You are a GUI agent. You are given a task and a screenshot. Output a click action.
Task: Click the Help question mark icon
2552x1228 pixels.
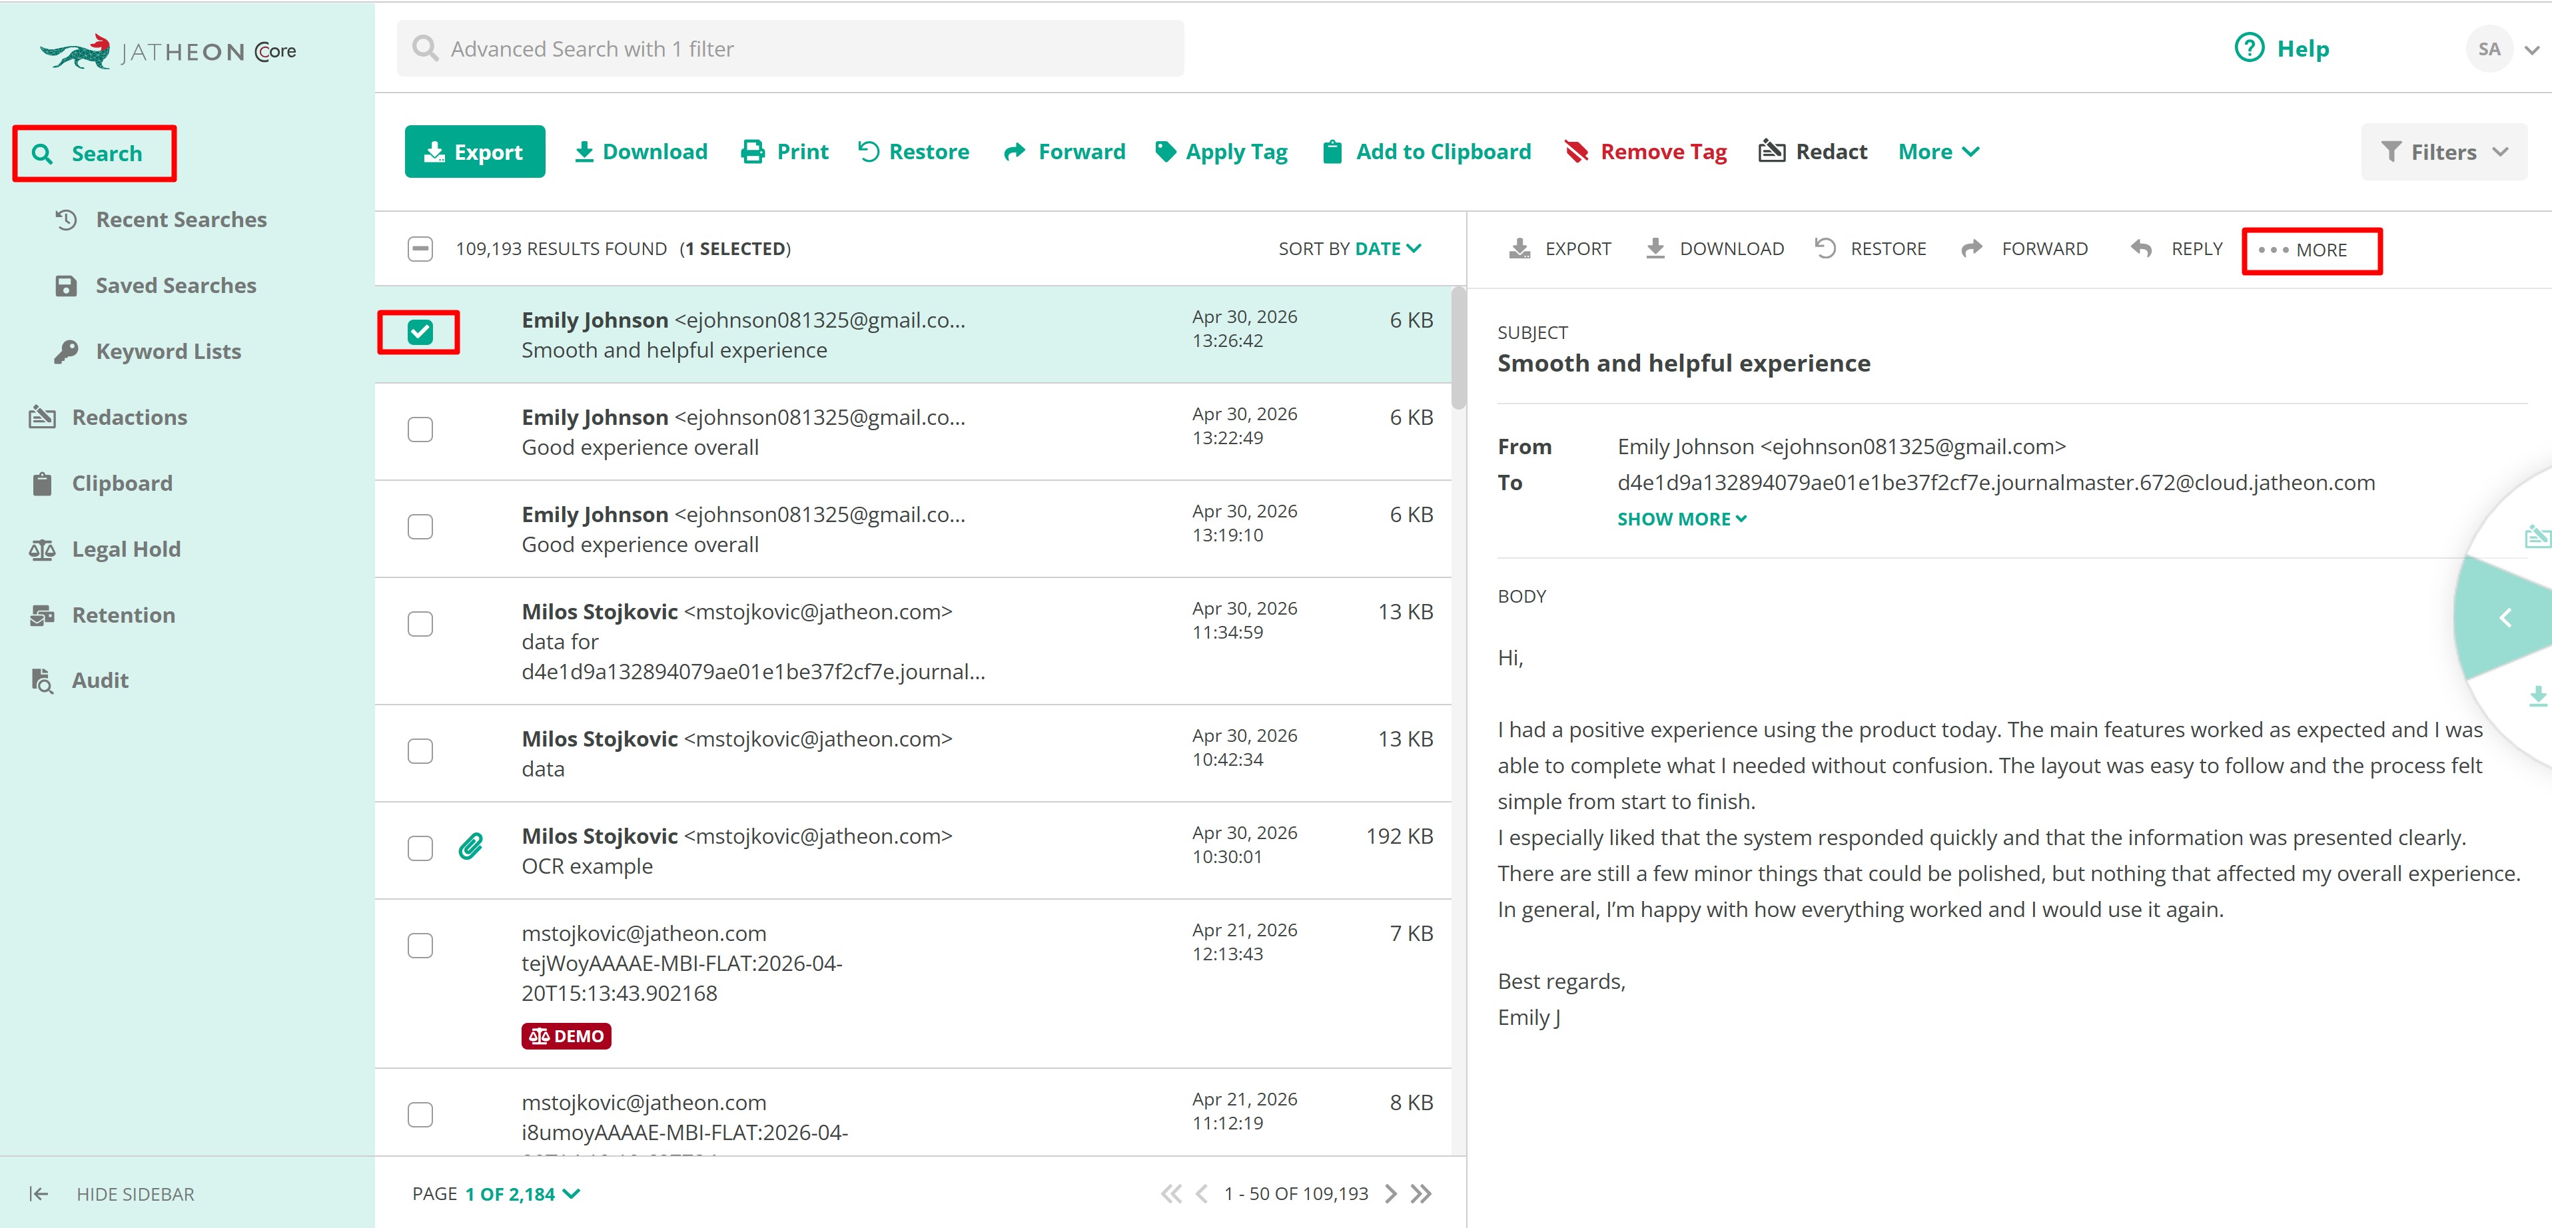[x=2249, y=47]
